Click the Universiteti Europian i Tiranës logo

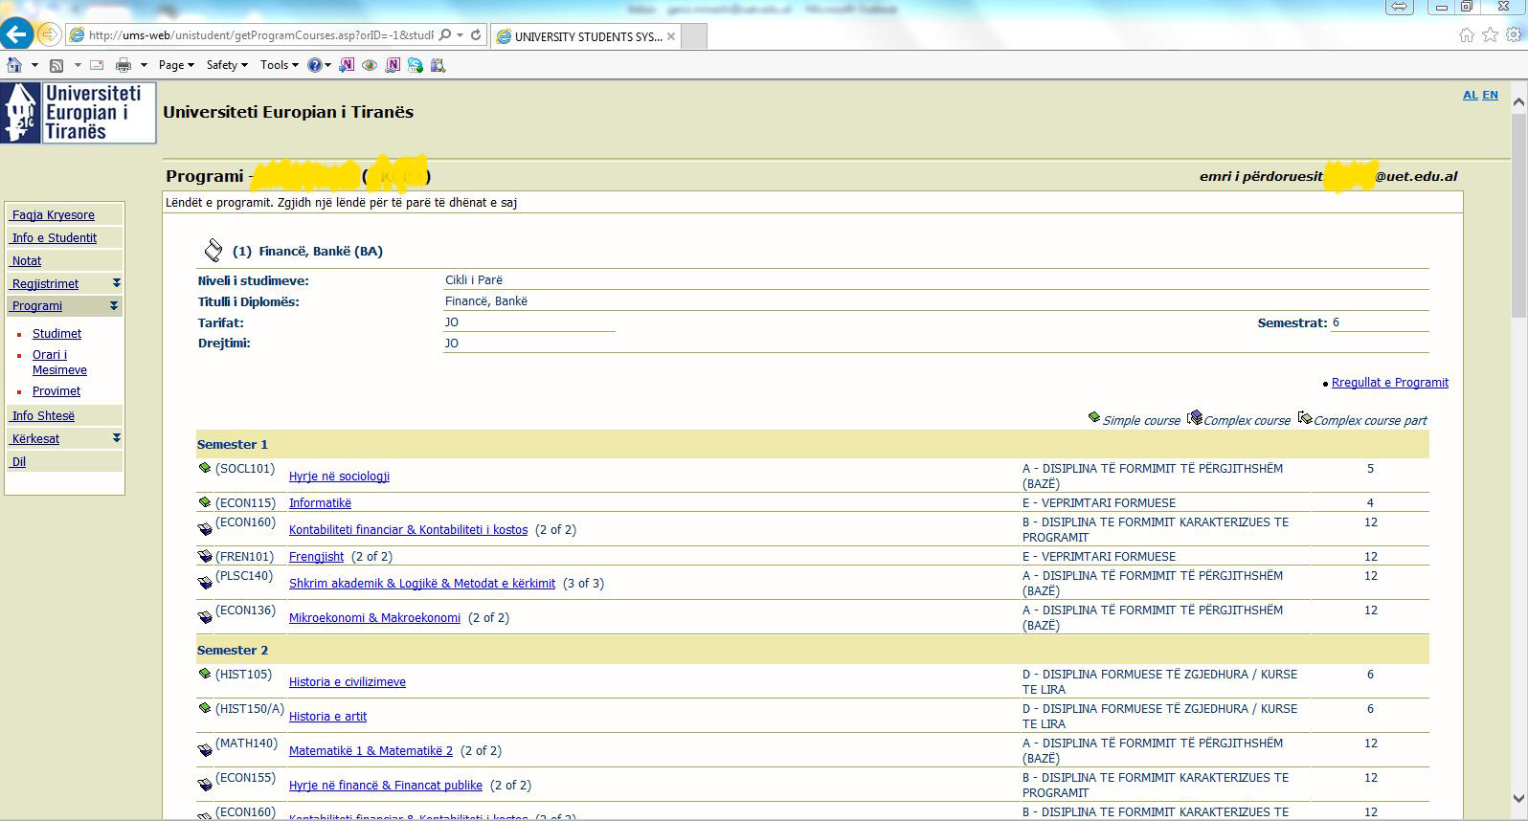79,113
